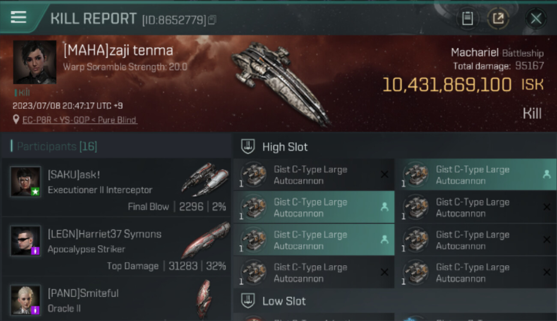
Task: Share the kill report externally
Action: (x=498, y=18)
